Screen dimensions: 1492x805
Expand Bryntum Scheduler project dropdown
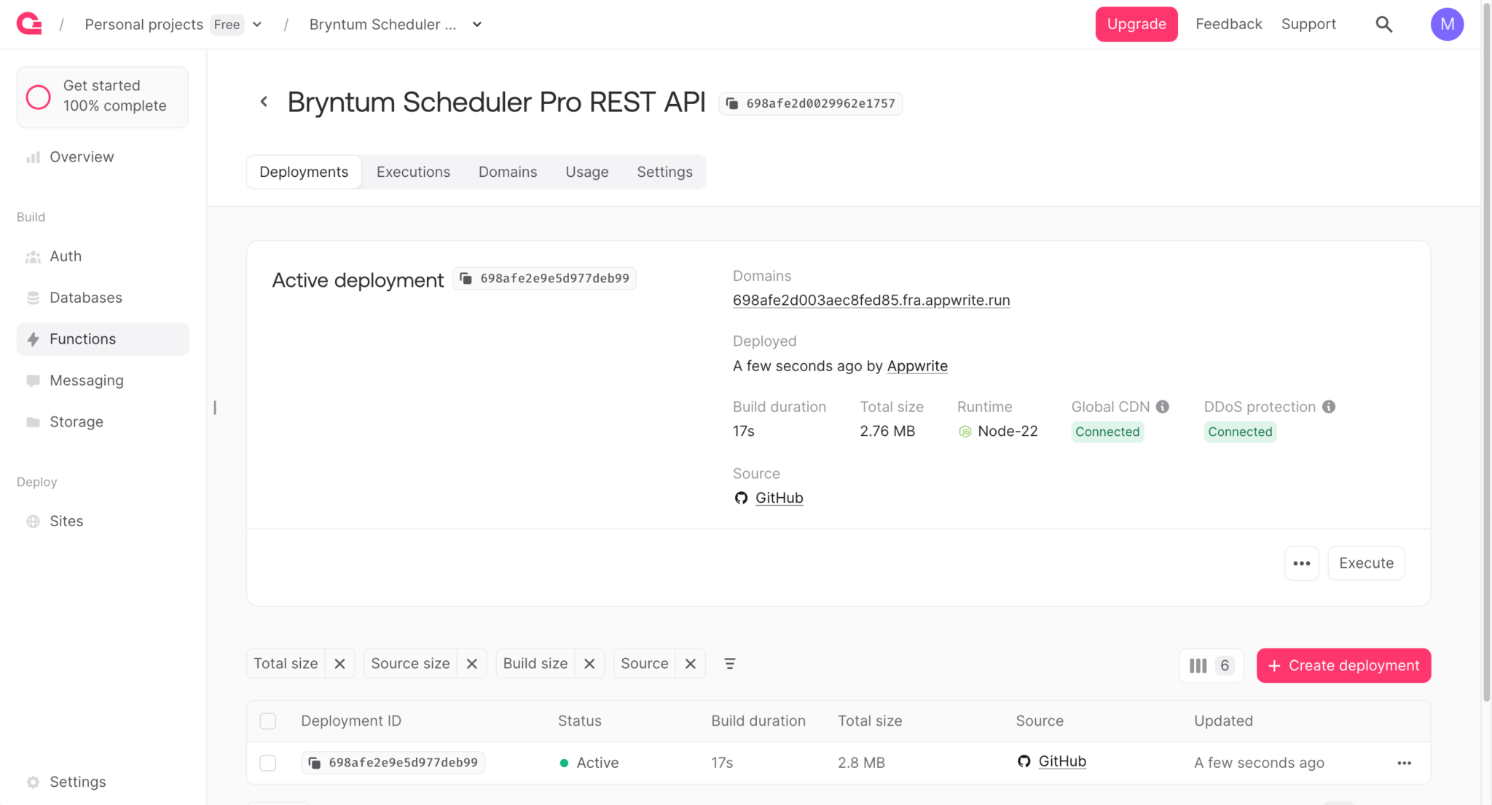[477, 24]
